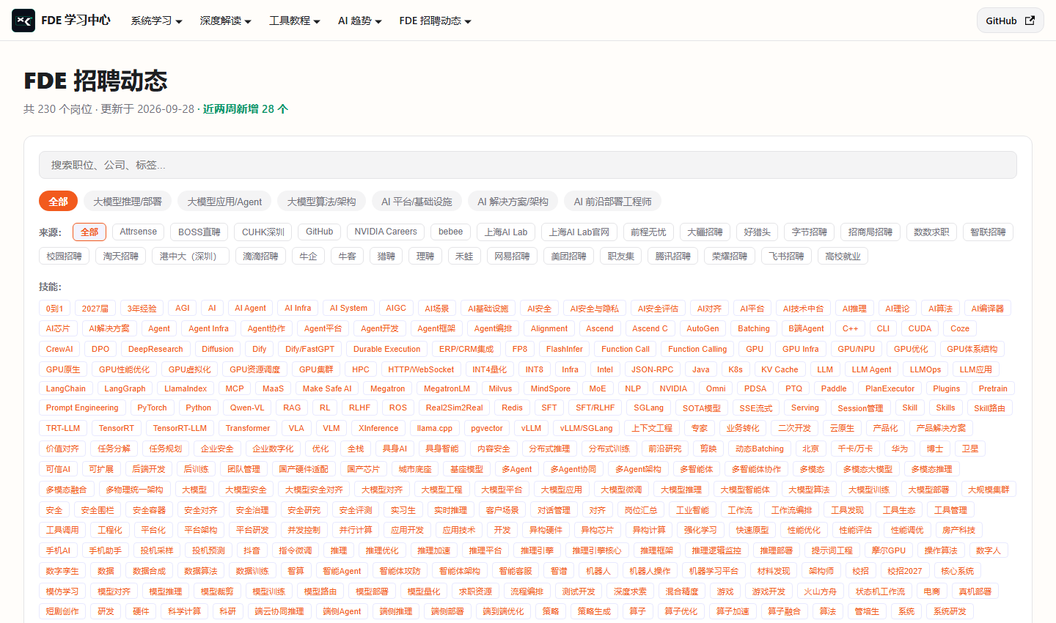Toggle the 上海AI Lab官网 source filter

[x=579, y=232]
